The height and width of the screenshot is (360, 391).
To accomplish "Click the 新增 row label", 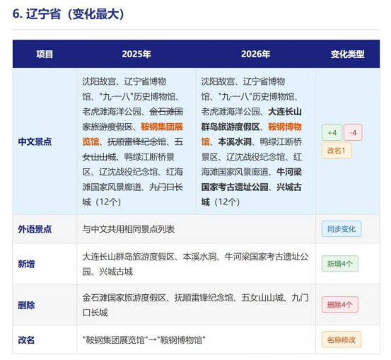I will coord(26,264).
